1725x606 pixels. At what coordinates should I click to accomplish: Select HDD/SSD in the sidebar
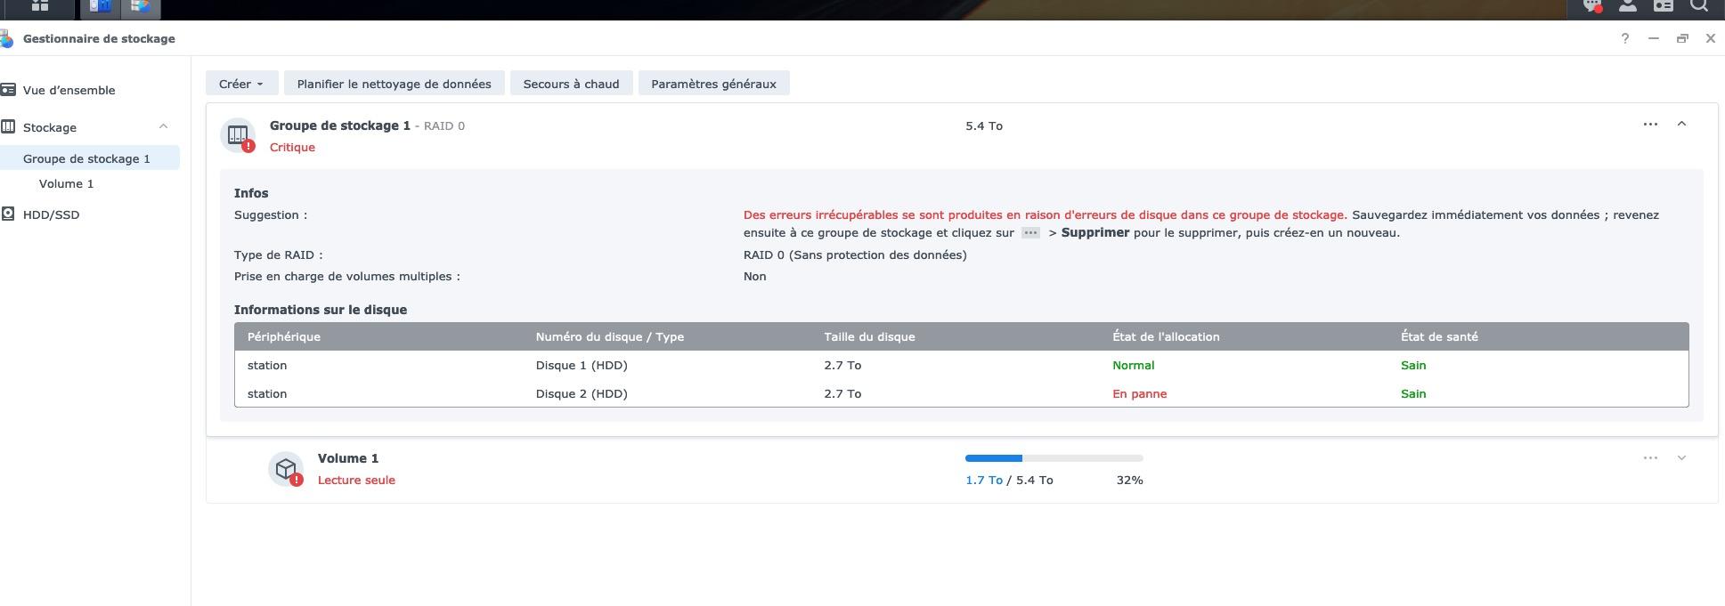pyautogui.click(x=51, y=214)
